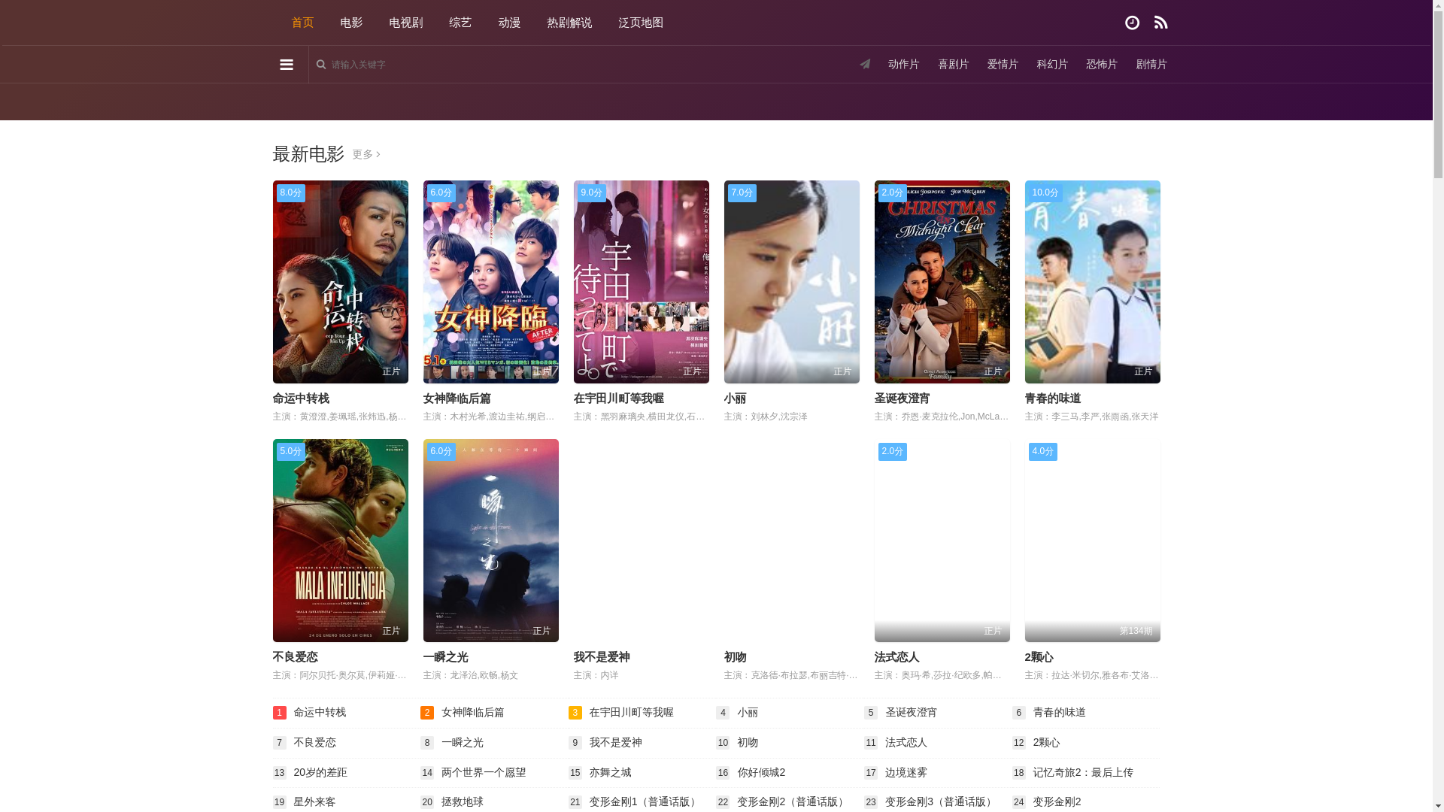This screenshot has width=1444, height=812.
Task: Open the Christmas Midnight Clear poster thumbnail
Action: 942,282
